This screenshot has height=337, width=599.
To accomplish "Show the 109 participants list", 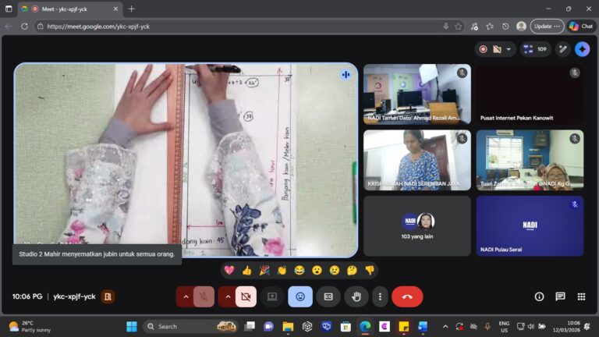I will tap(536, 49).
